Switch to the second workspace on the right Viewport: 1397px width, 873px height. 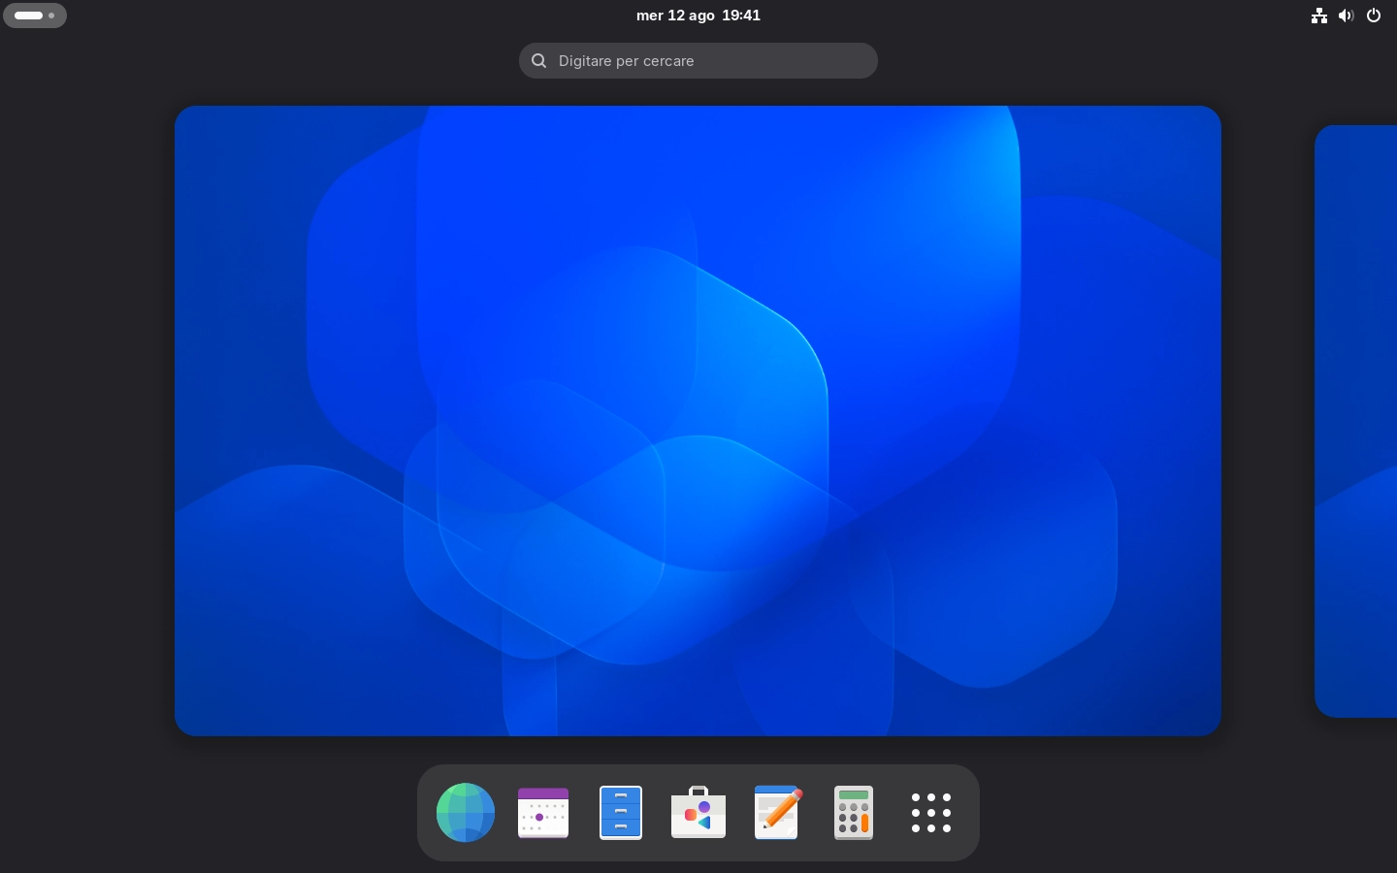coord(1356,421)
